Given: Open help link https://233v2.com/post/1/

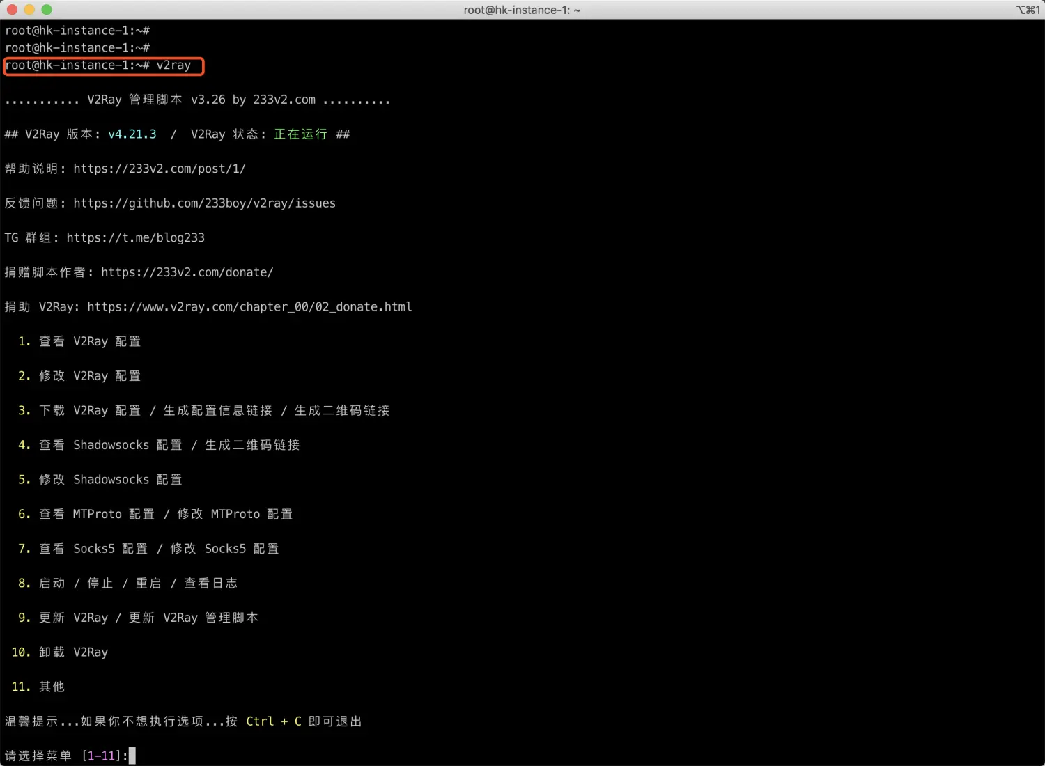Looking at the screenshot, I should point(160,169).
